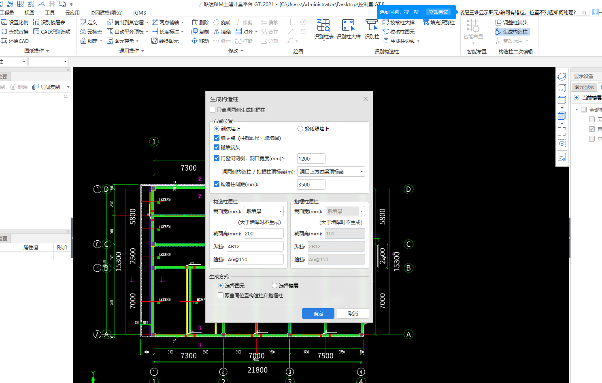Select the 复制 tool in 修改 group
This screenshot has height=383, width=602.
click(x=200, y=32)
